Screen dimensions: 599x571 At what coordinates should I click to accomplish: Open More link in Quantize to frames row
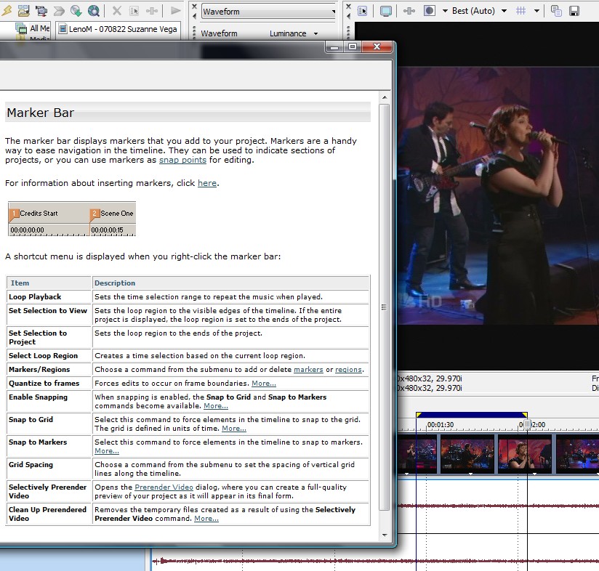click(x=264, y=384)
